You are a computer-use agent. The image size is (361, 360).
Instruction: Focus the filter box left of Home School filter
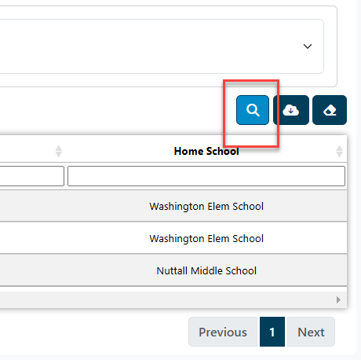pyautogui.click(x=32, y=176)
